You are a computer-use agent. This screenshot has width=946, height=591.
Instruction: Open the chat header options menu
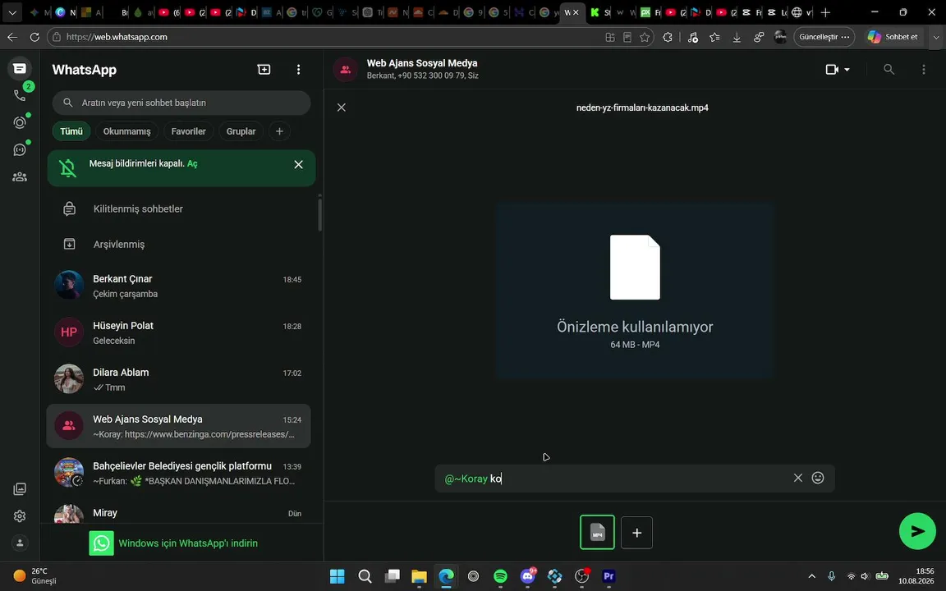(x=923, y=69)
